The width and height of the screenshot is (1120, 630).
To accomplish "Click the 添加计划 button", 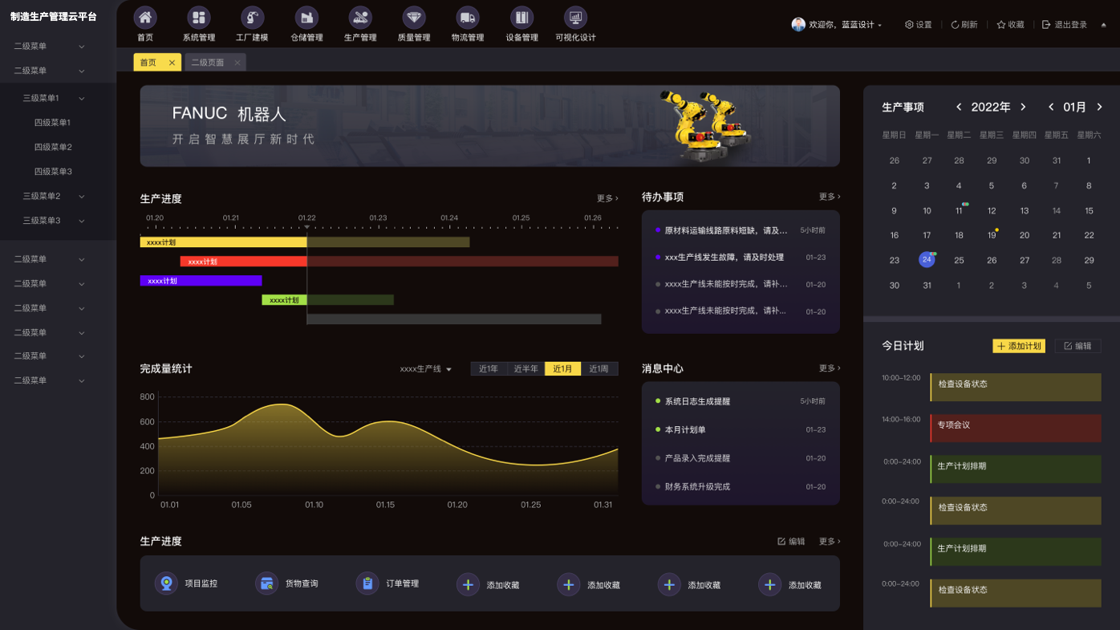I will tap(1018, 346).
